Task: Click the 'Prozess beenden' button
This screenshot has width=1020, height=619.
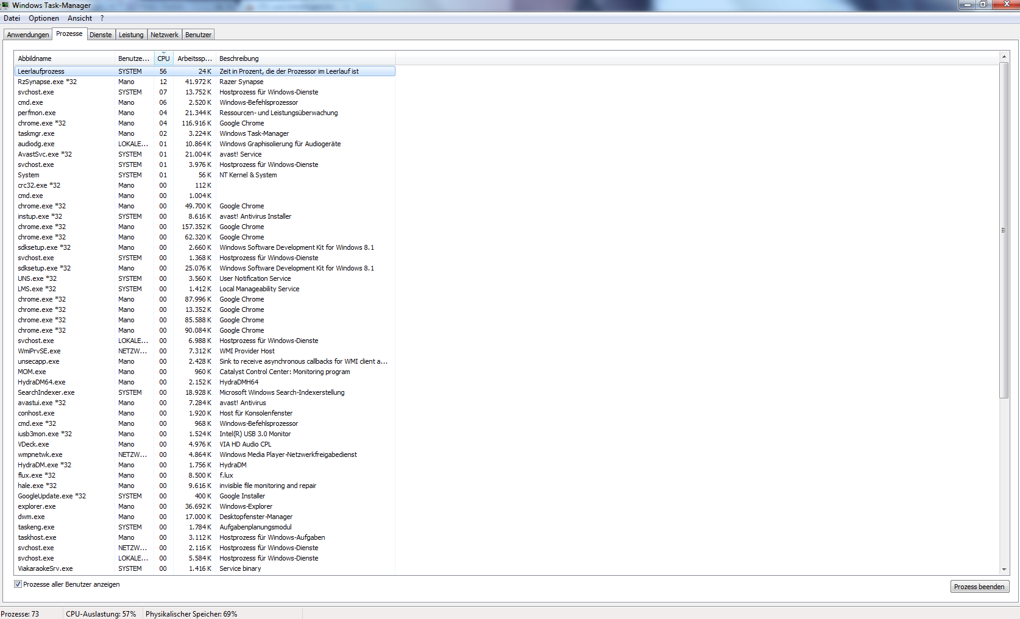Action: pyautogui.click(x=980, y=587)
